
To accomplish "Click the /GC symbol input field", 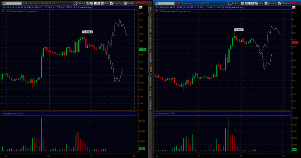I will [11, 3].
